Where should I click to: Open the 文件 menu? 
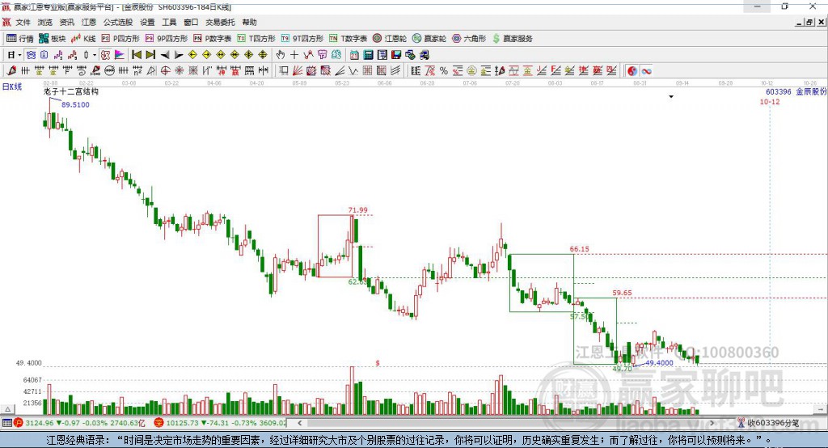[23, 22]
